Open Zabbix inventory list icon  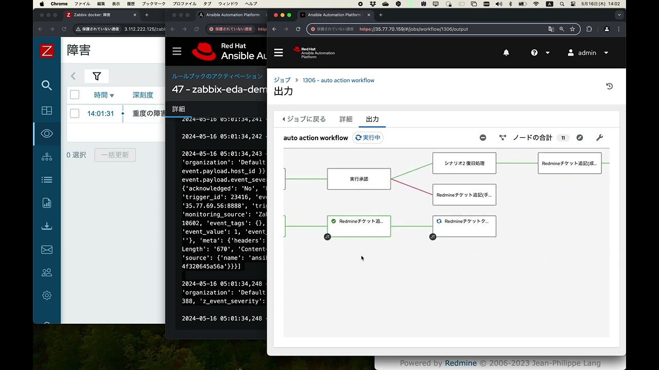(47, 180)
